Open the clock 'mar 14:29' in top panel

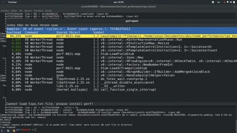tap(118, 2)
